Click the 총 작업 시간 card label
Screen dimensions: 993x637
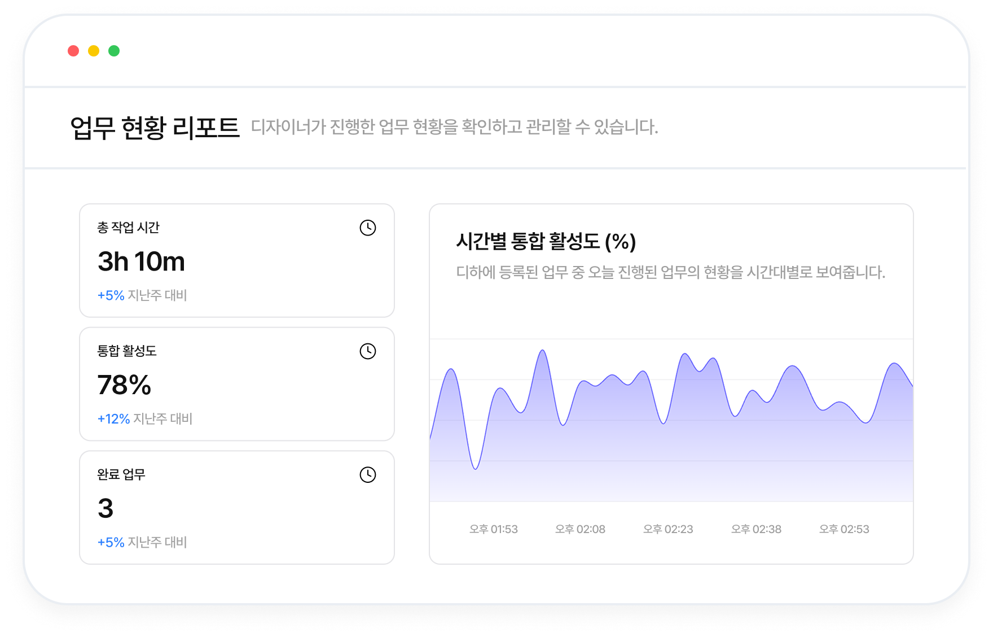tap(129, 228)
